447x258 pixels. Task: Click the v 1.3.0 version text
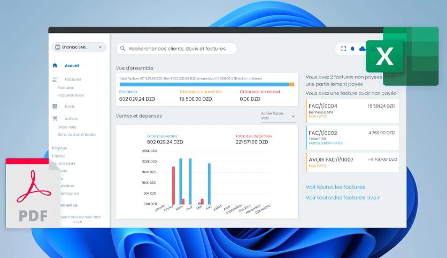(78, 222)
